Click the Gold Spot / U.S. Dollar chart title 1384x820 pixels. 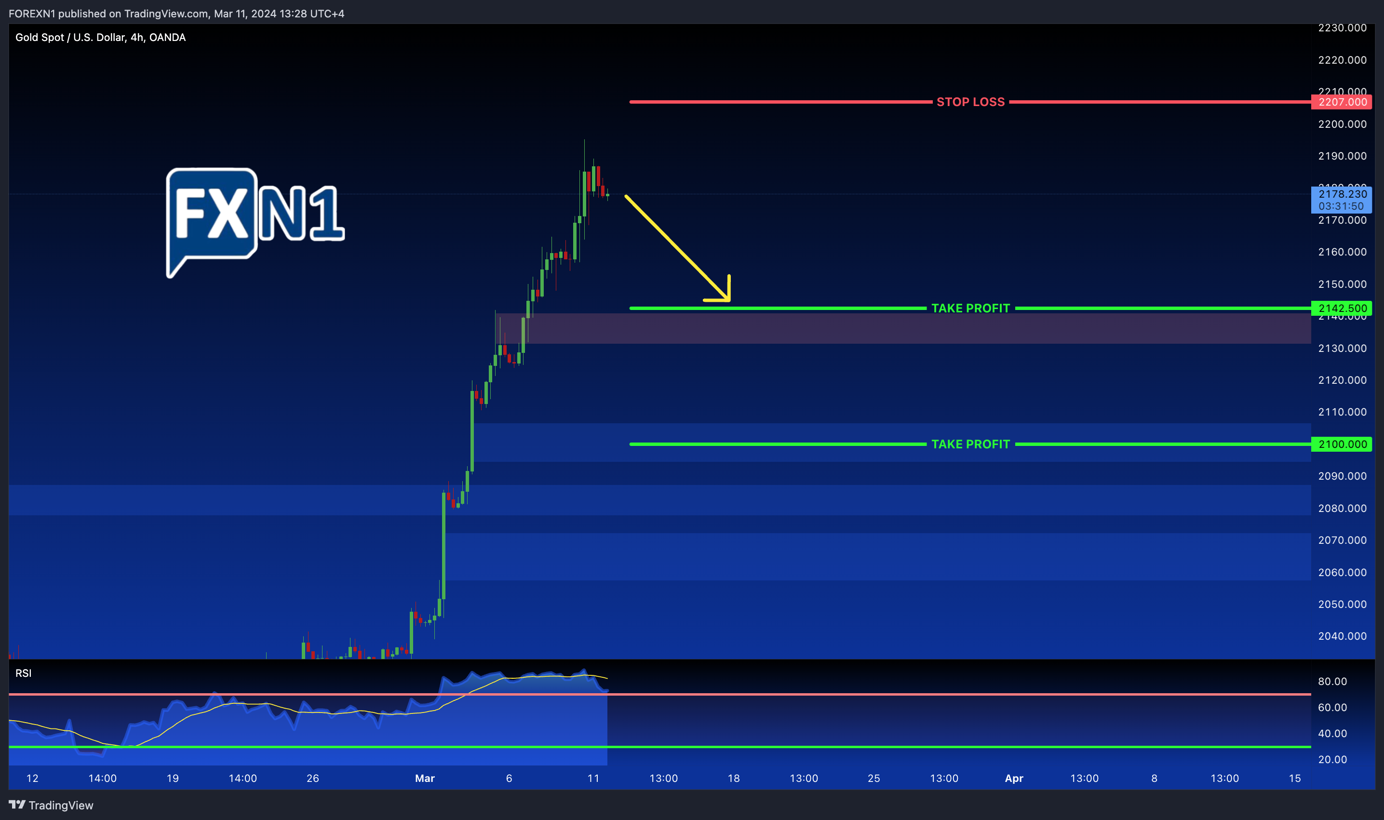[101, 38]
